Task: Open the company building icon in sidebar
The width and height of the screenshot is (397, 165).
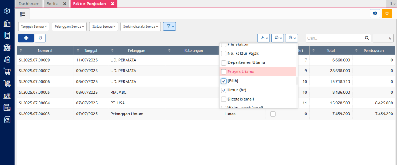Action: click(7, 23)
